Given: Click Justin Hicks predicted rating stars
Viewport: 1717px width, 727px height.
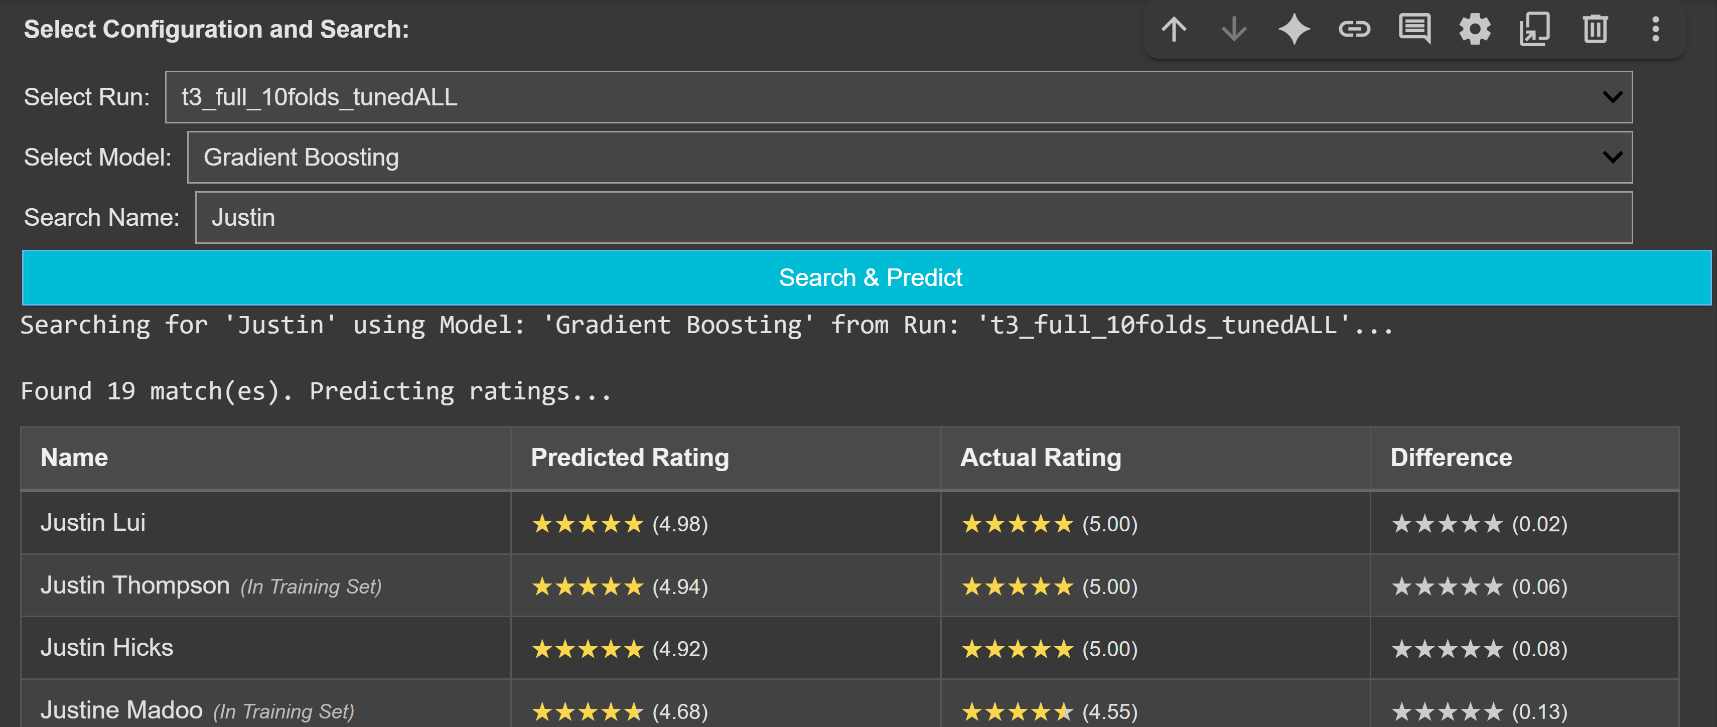Looking at the screenshot, I should click(x=587, y=649).
